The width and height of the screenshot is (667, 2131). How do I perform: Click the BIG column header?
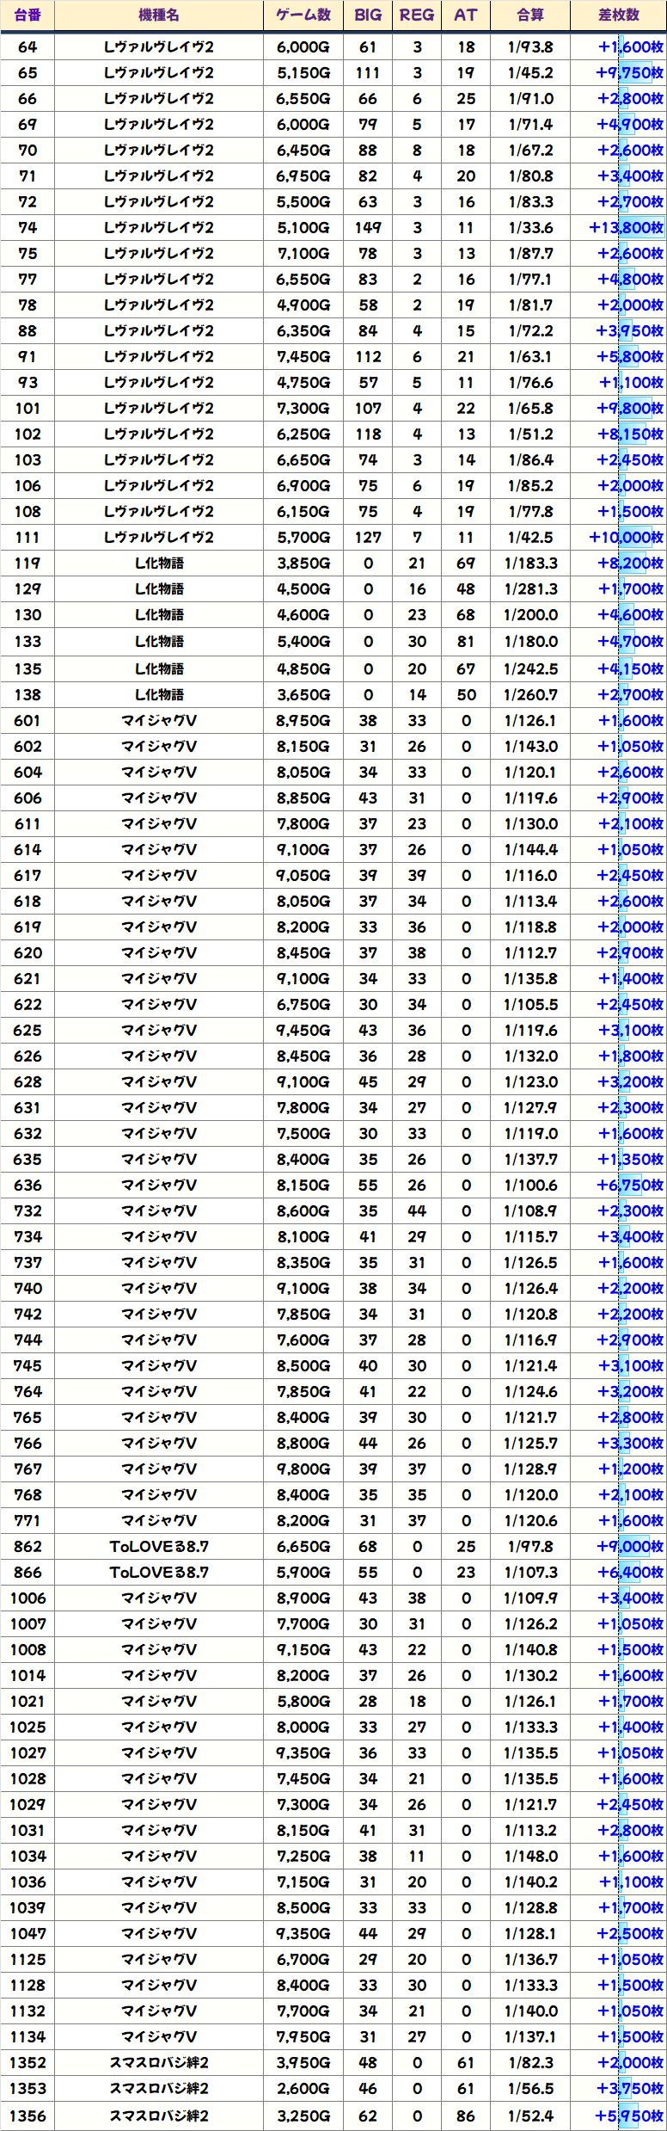(368, 15)
